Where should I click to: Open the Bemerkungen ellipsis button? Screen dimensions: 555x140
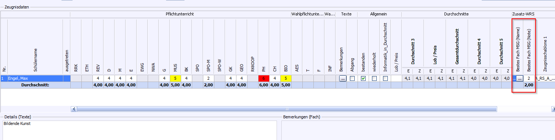pyautogui.click(x=343, y=78)
